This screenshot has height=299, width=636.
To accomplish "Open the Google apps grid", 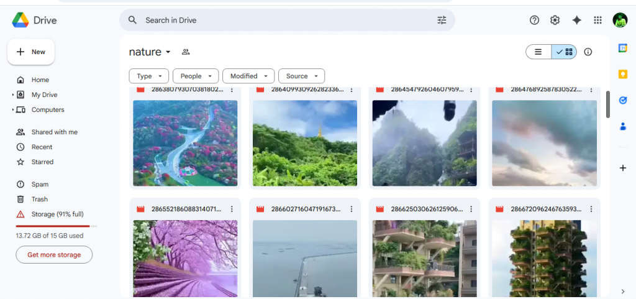I will pyautogui.click(x=597, y=21).
